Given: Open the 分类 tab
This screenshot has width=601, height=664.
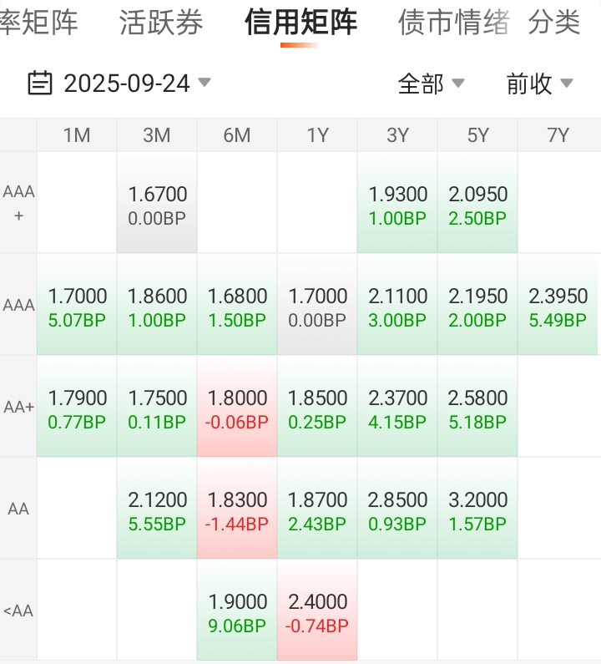Looking at the screenshot, I should pyautogui.click(x=553, y=23).
